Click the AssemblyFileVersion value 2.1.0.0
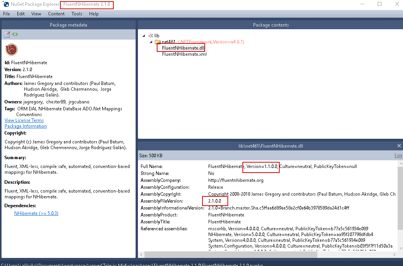The width and height of the screenshot is (403, 266). 215,201
